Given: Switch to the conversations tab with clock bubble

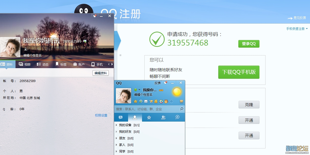Looking at the screenshot, I should pyautogui.click(x=121, y=117).
